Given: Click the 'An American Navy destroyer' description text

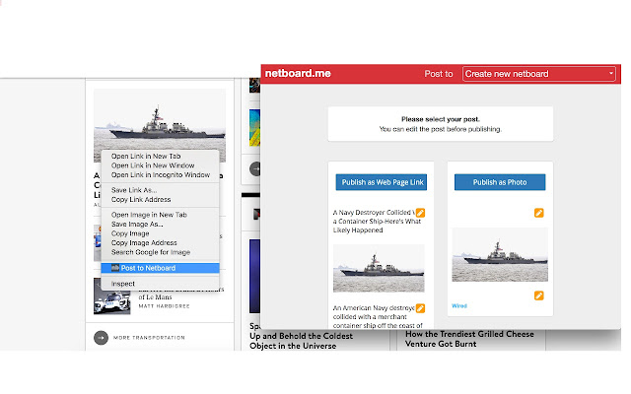Looking at the screenshot, I should (x=378, y=316).
